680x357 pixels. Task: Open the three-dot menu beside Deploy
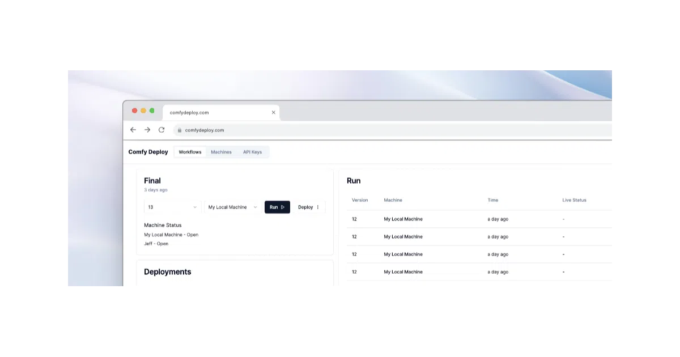click(x=318, y=207)
